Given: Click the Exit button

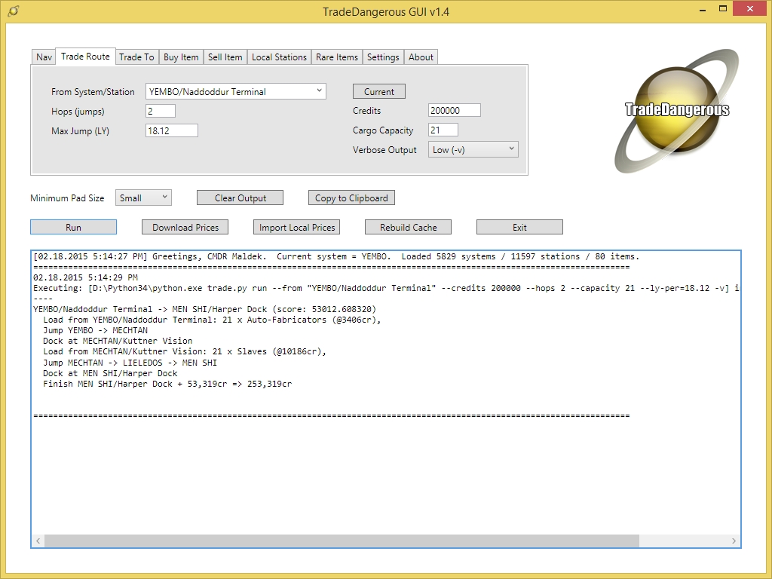Looking at the screenshot, I should click(520, 227).
